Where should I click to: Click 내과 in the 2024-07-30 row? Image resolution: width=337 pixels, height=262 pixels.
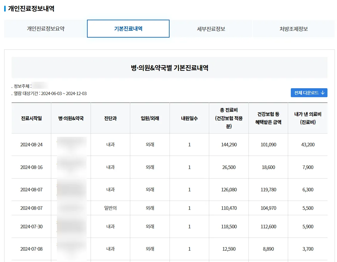(x=110, y=227)
